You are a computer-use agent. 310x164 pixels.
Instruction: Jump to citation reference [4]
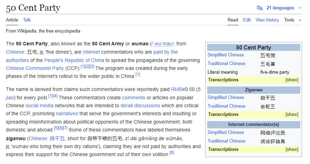(x=55, y=96)
